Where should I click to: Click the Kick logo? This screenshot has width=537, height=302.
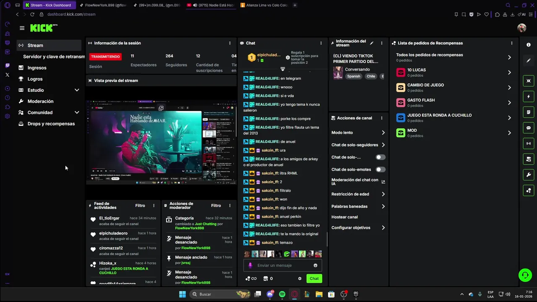(44, 28)
